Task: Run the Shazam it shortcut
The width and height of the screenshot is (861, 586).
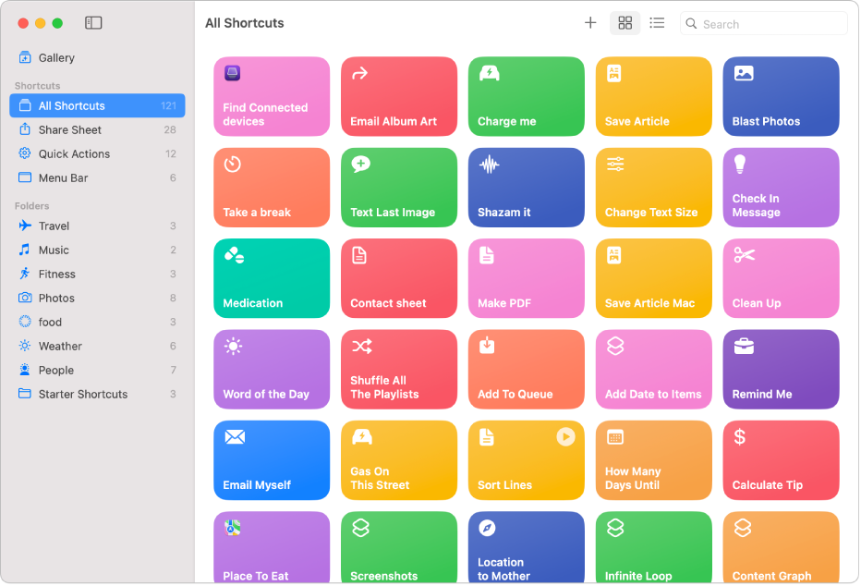Action: [526, 187]
